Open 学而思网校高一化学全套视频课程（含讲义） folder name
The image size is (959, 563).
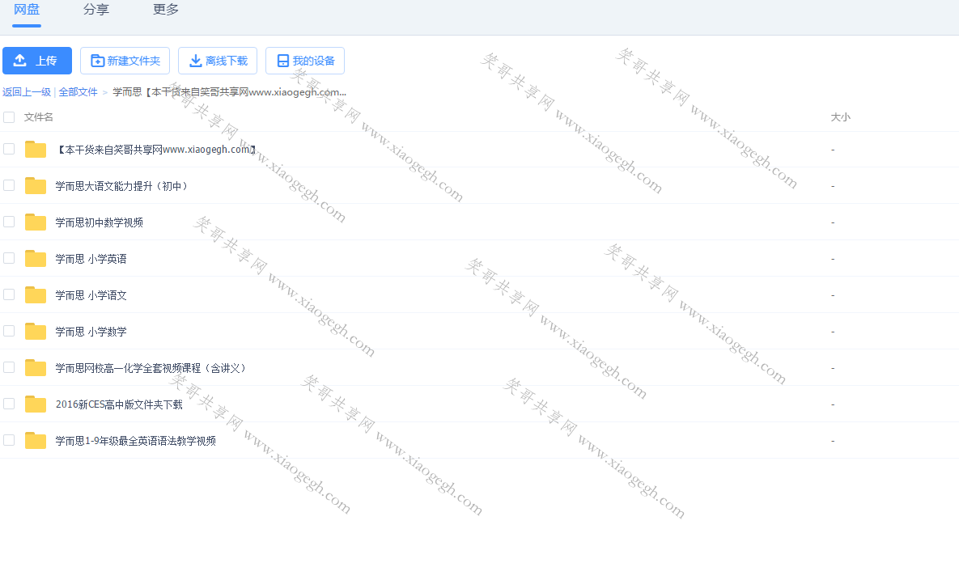coord(151,368)
